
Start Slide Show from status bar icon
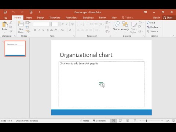pyautogui.click(x=135, y=121)
